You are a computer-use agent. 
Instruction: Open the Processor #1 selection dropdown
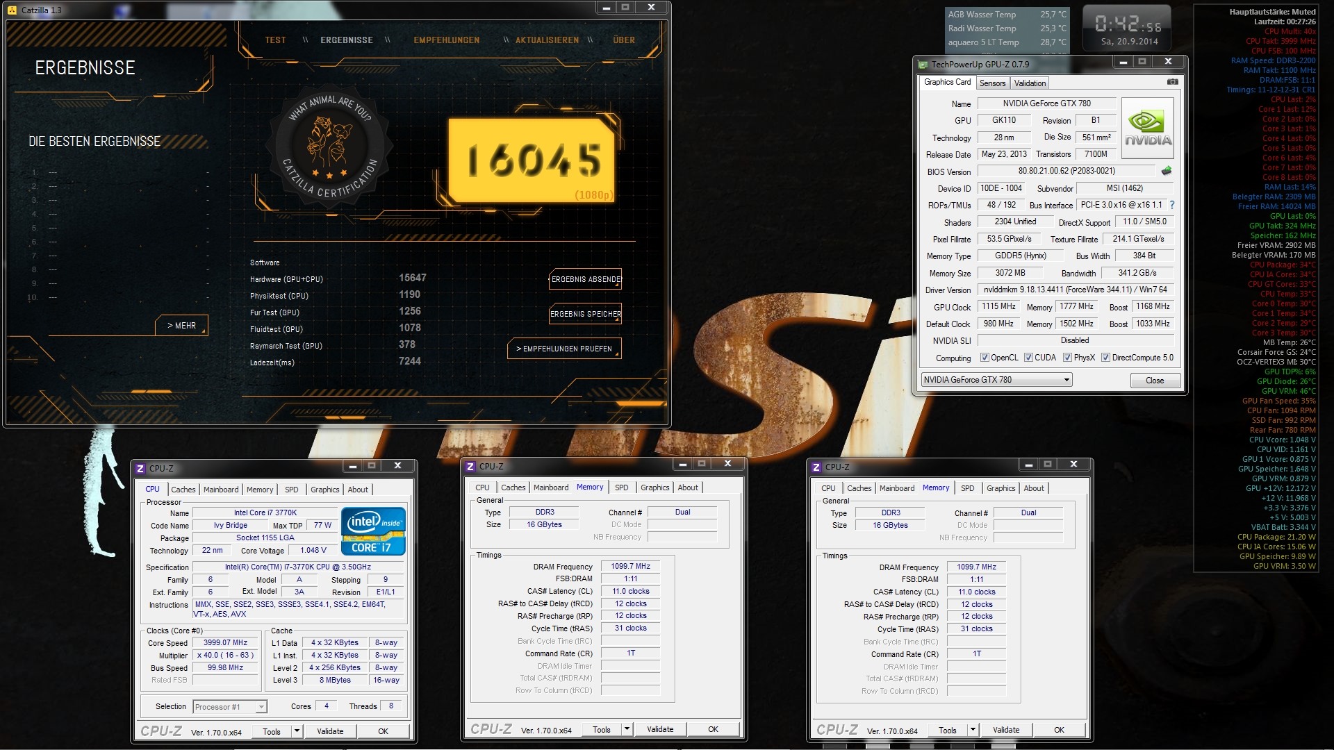[x=229, y=707]
